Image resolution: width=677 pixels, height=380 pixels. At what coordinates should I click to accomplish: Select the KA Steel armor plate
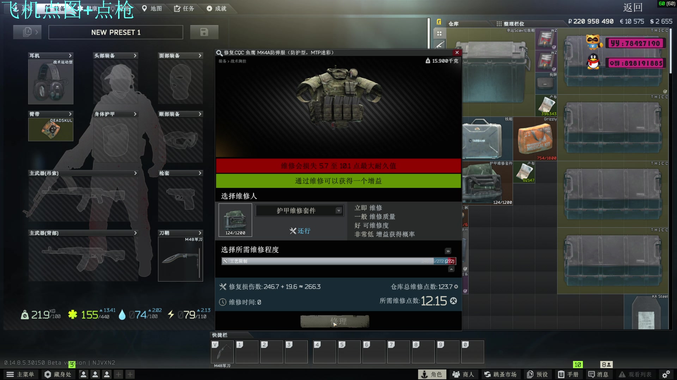click(x=646, y=312)
